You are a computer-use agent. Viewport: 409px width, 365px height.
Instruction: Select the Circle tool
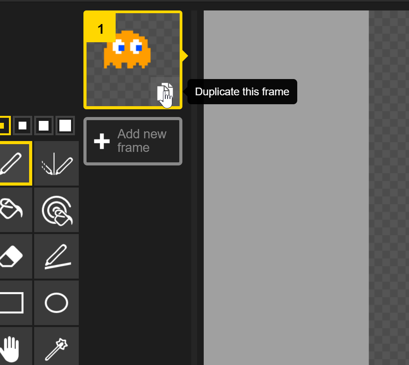point(56,303)
